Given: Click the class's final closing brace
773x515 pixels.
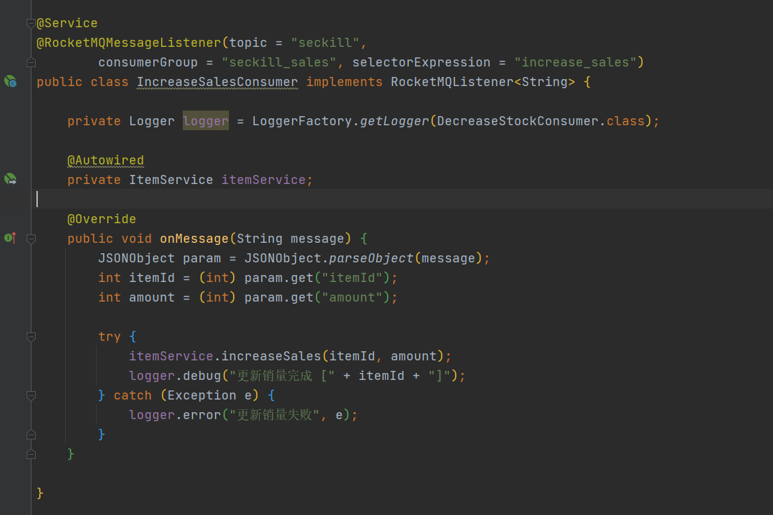Looking at the screenshot, I should tap(40, 493).
